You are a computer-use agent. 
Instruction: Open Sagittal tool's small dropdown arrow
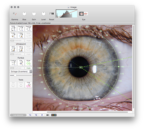(30, 31)
